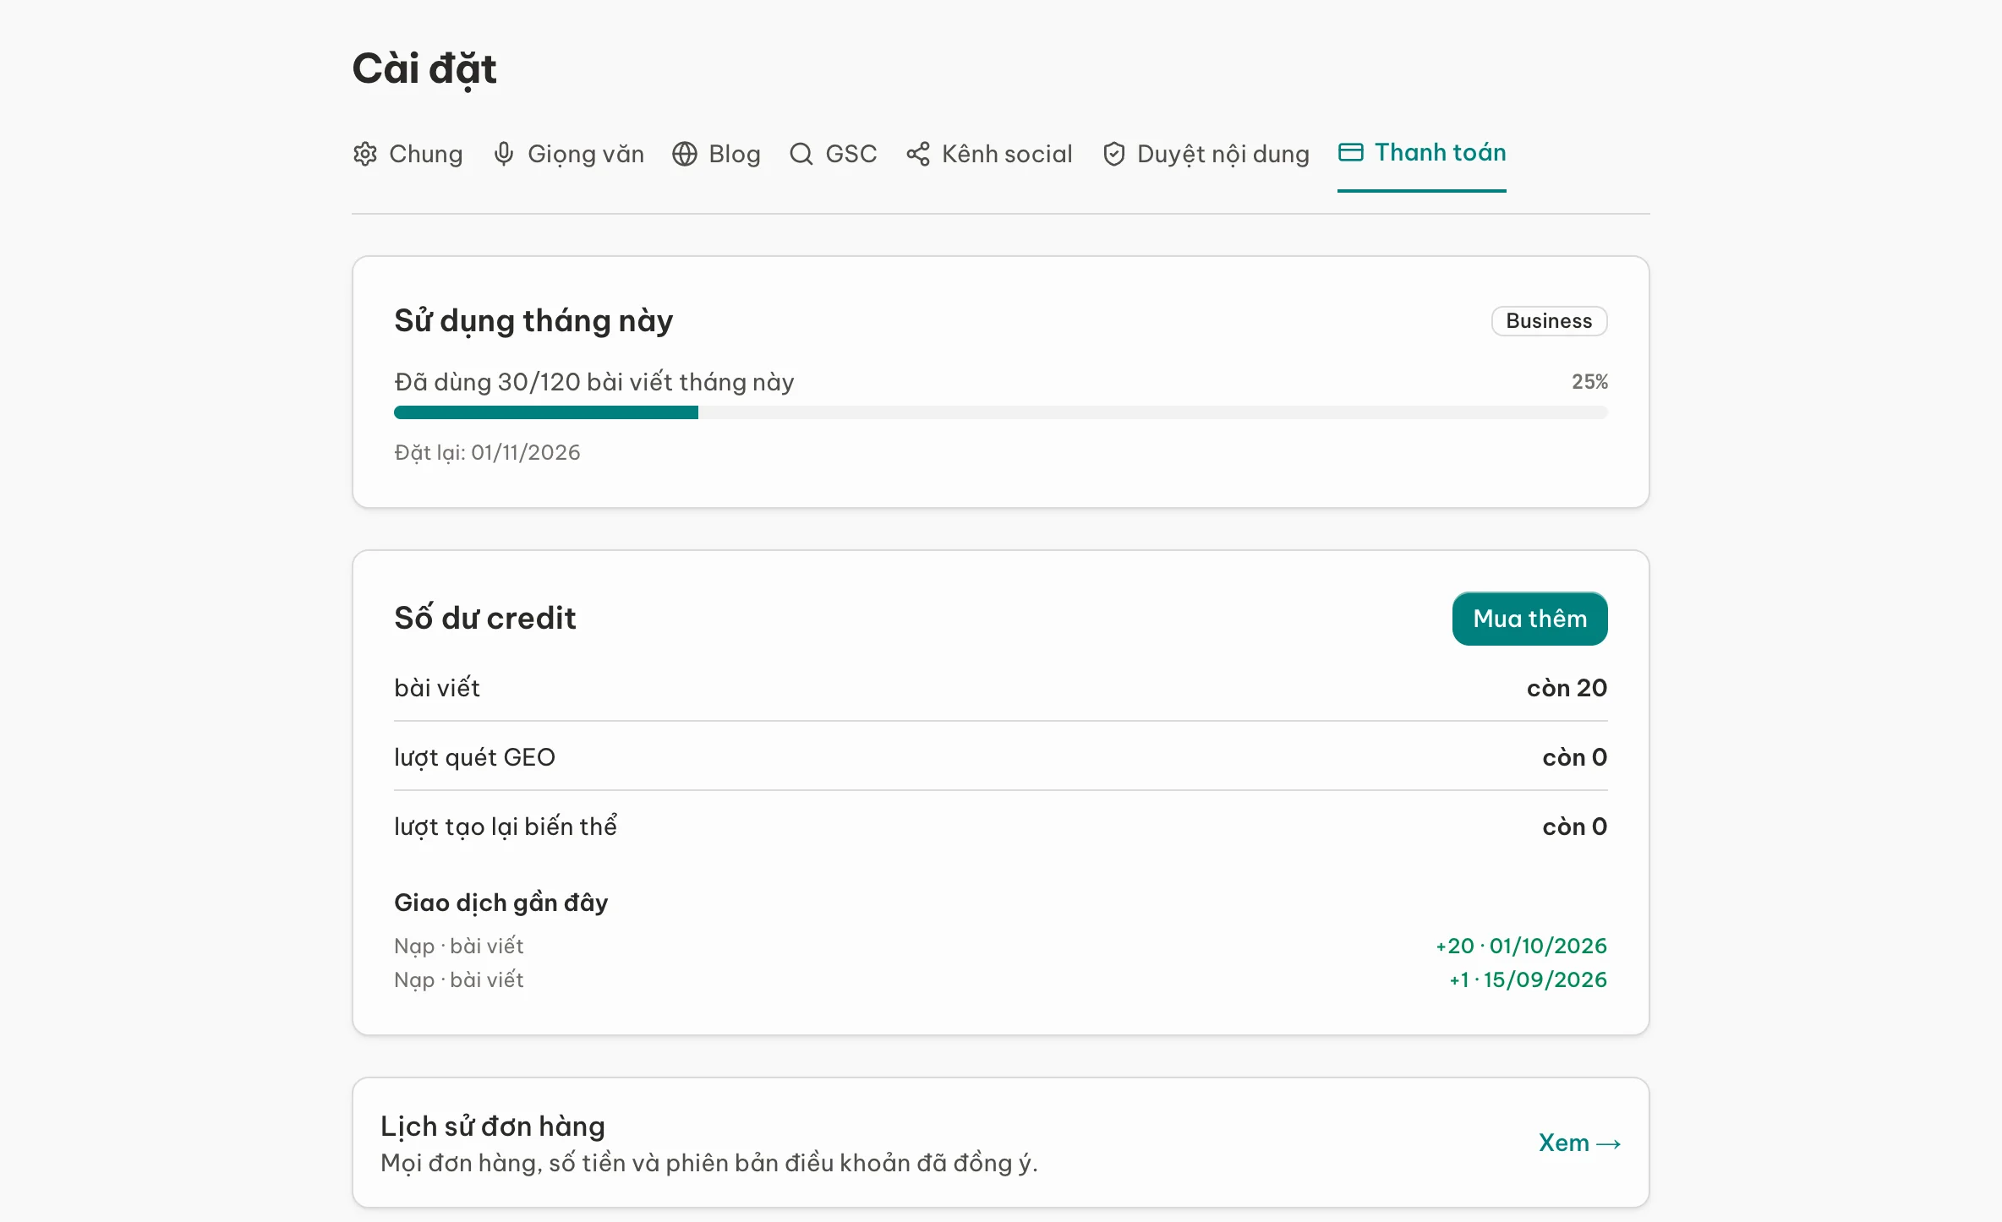Click the gear icon beside Chung
The image size is (2002, 1222).
click(365, 154)
